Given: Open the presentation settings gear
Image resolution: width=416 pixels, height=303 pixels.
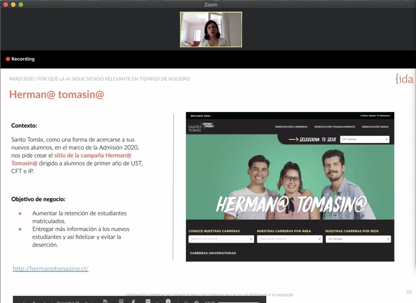Looking at the screenshot, I should coord(196,301).
